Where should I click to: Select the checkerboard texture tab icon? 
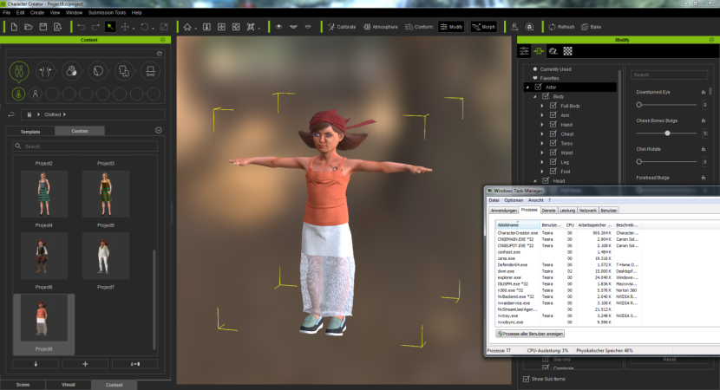pos(567,52)
